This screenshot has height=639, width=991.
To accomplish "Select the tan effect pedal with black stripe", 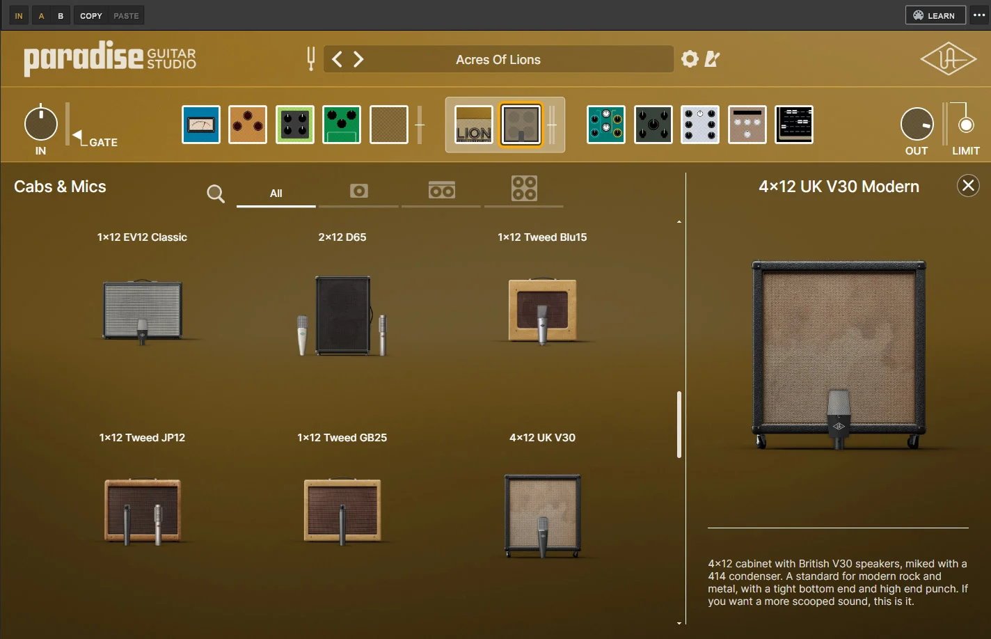I will [747, 125].
